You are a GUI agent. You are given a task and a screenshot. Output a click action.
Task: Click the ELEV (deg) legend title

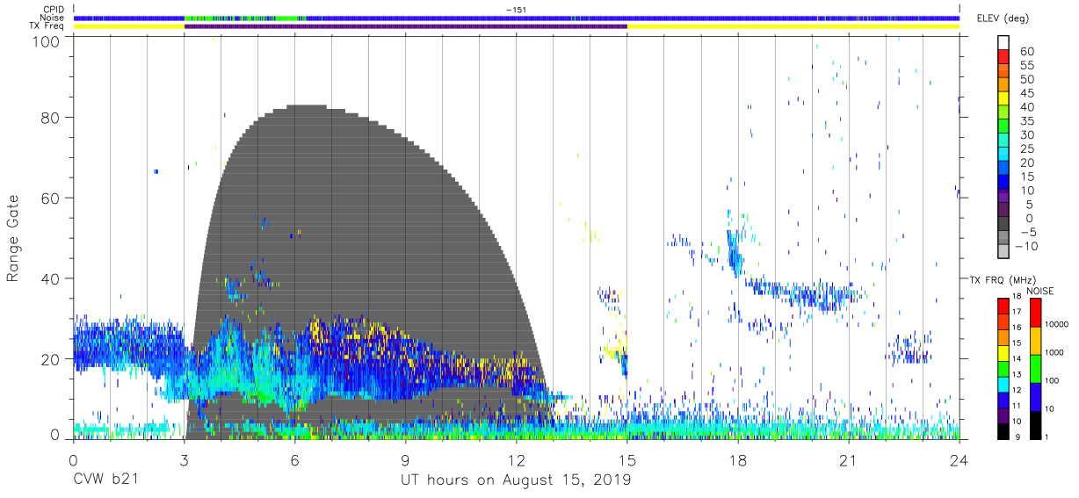(x=1001, y=18)
